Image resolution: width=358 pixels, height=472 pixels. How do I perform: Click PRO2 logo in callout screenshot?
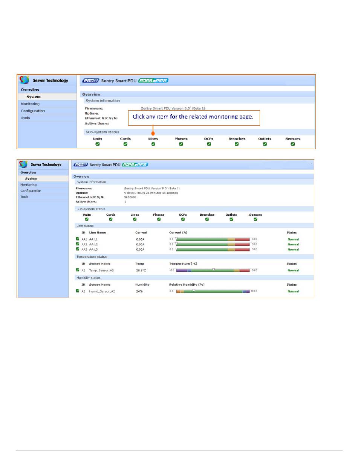click(91, 80)
